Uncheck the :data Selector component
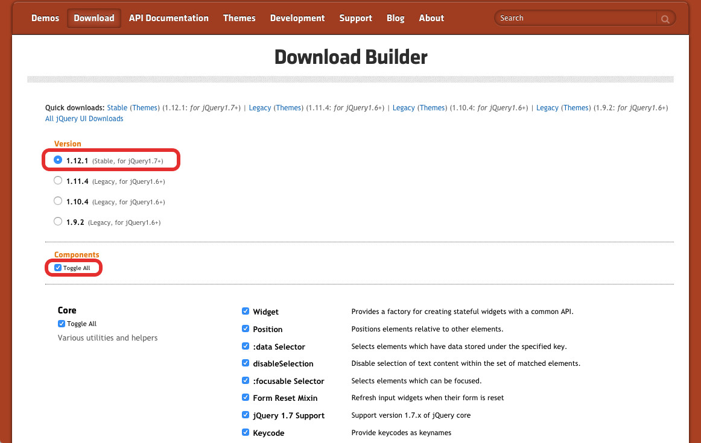The height and width of the screenshot is (443, 701). point(246,346)
